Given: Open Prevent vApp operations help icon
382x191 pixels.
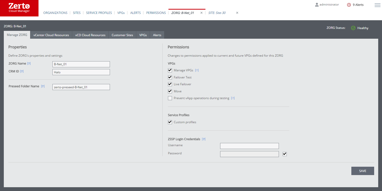Looking at the screenshot, I should 233,98.
